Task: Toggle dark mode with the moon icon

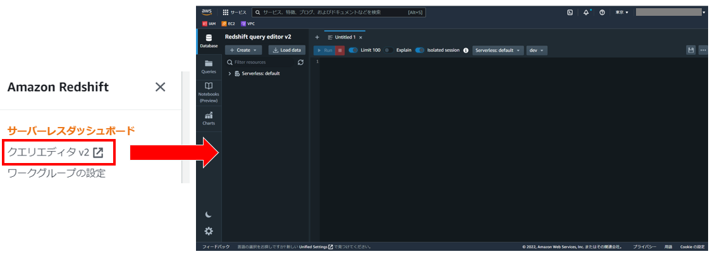Action: 208,215
